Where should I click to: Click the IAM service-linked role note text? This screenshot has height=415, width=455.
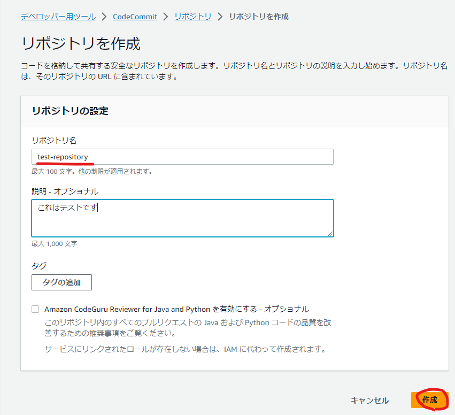[185, 349]
